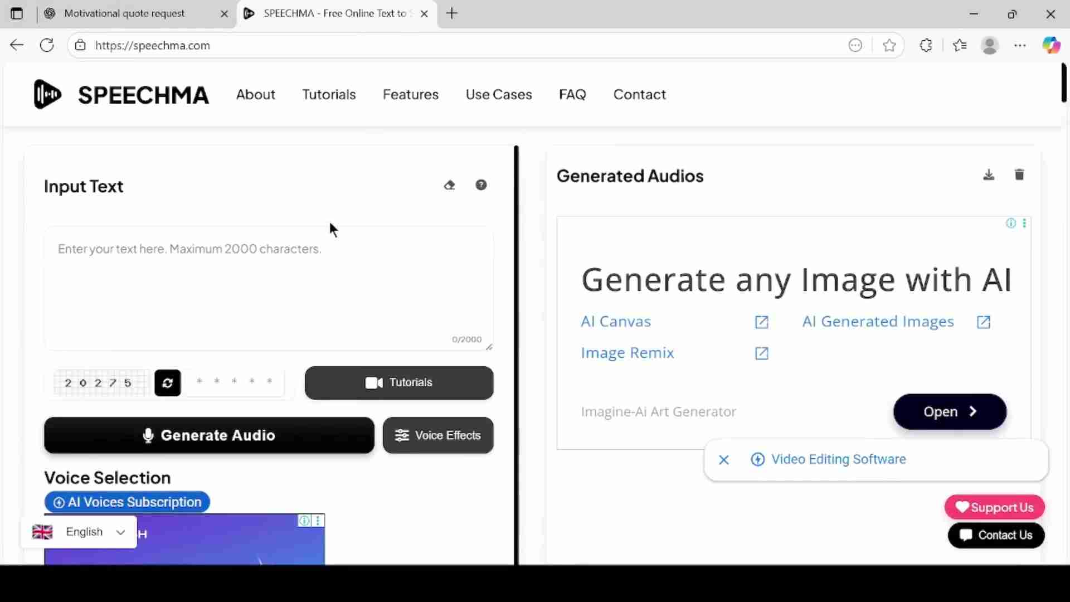Open the Input Text help question mark

(x=481, y=185)
